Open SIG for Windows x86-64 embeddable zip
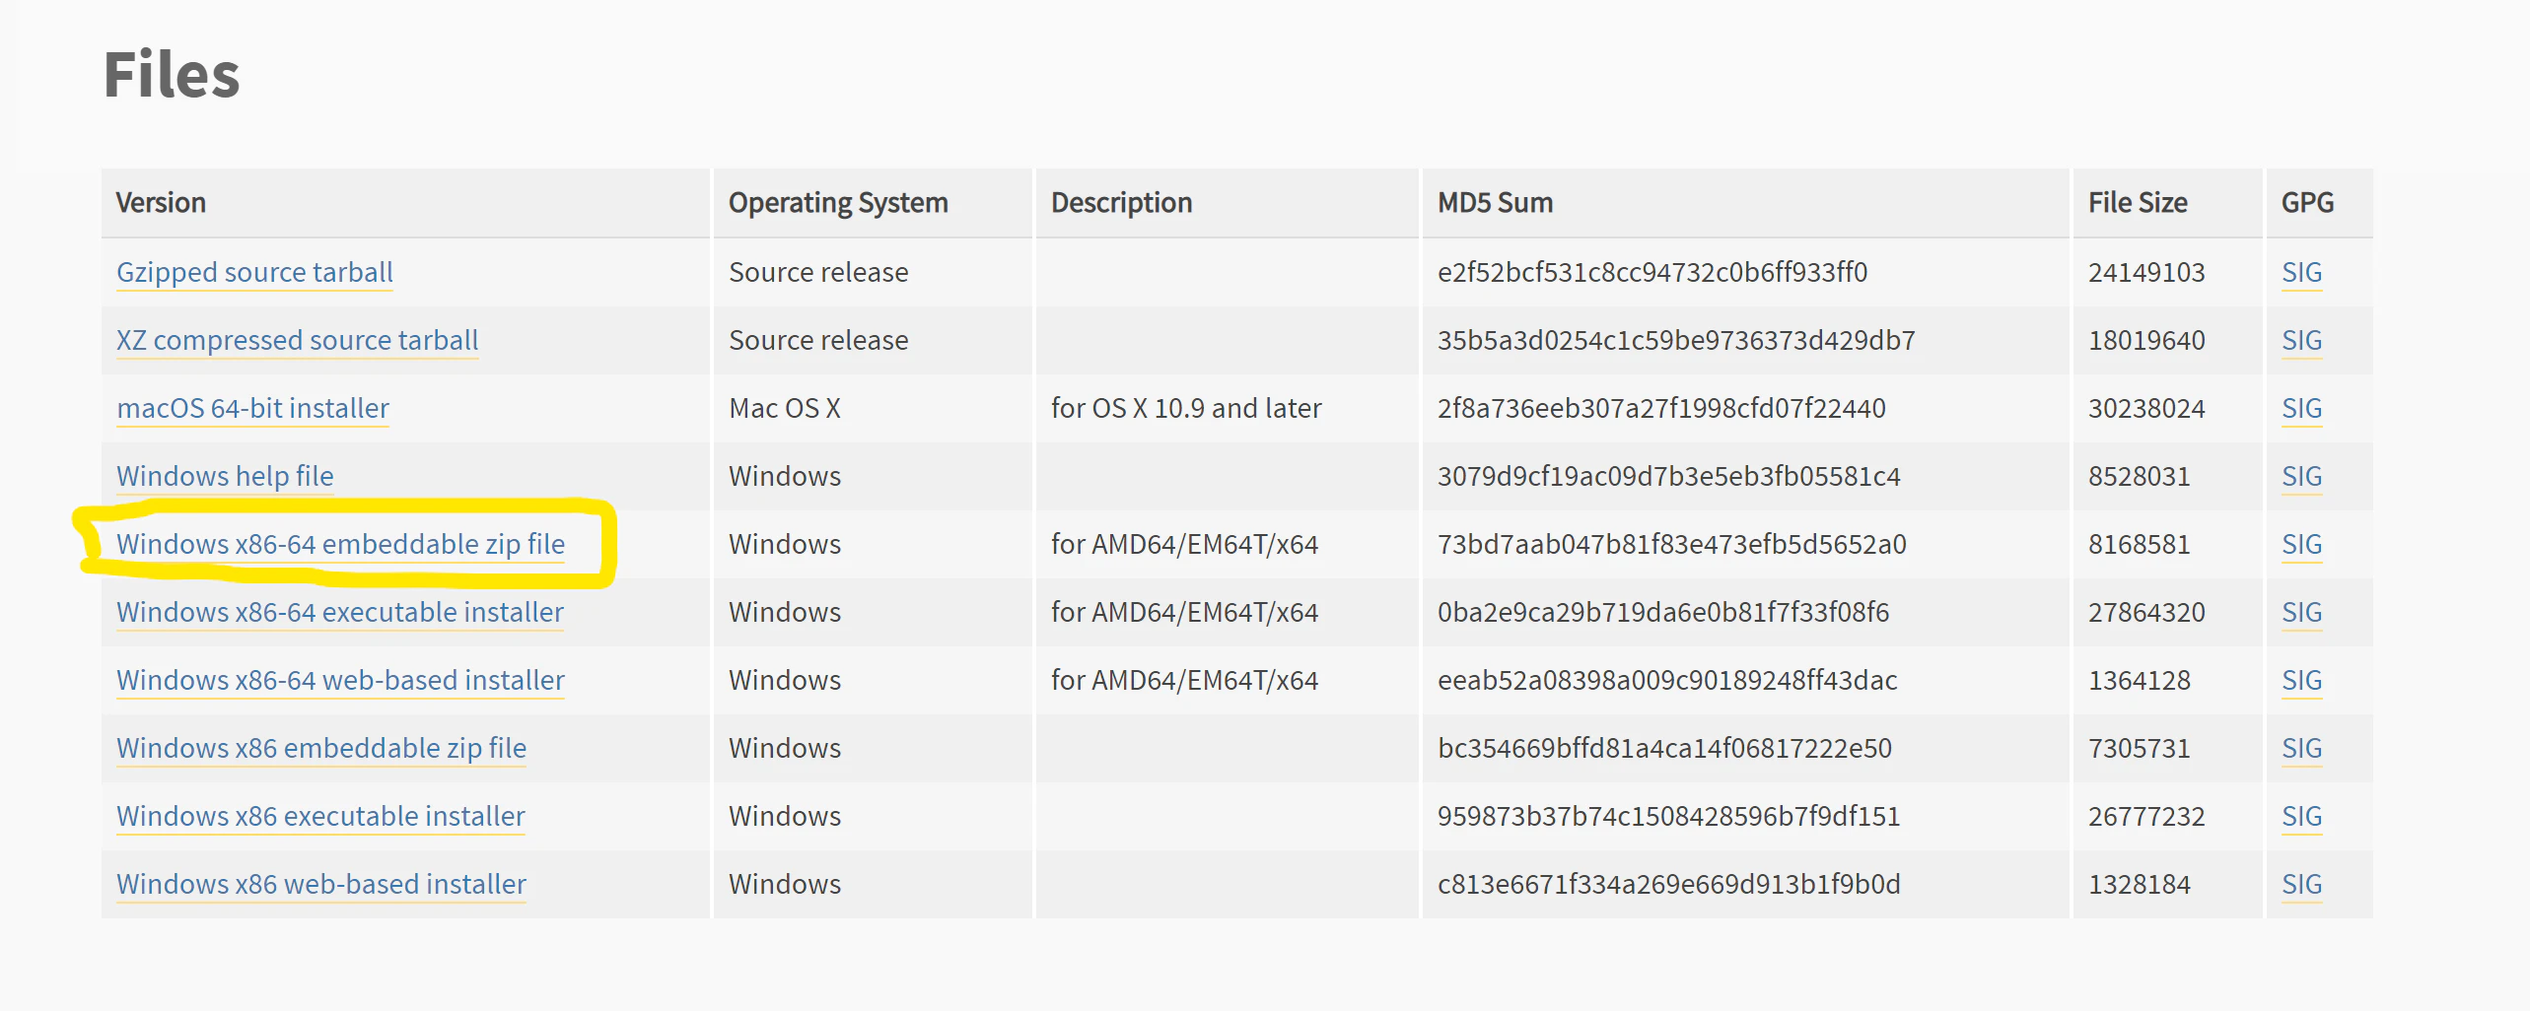The height and width of the screenshot is (1011, 2530). (2301, 544)
